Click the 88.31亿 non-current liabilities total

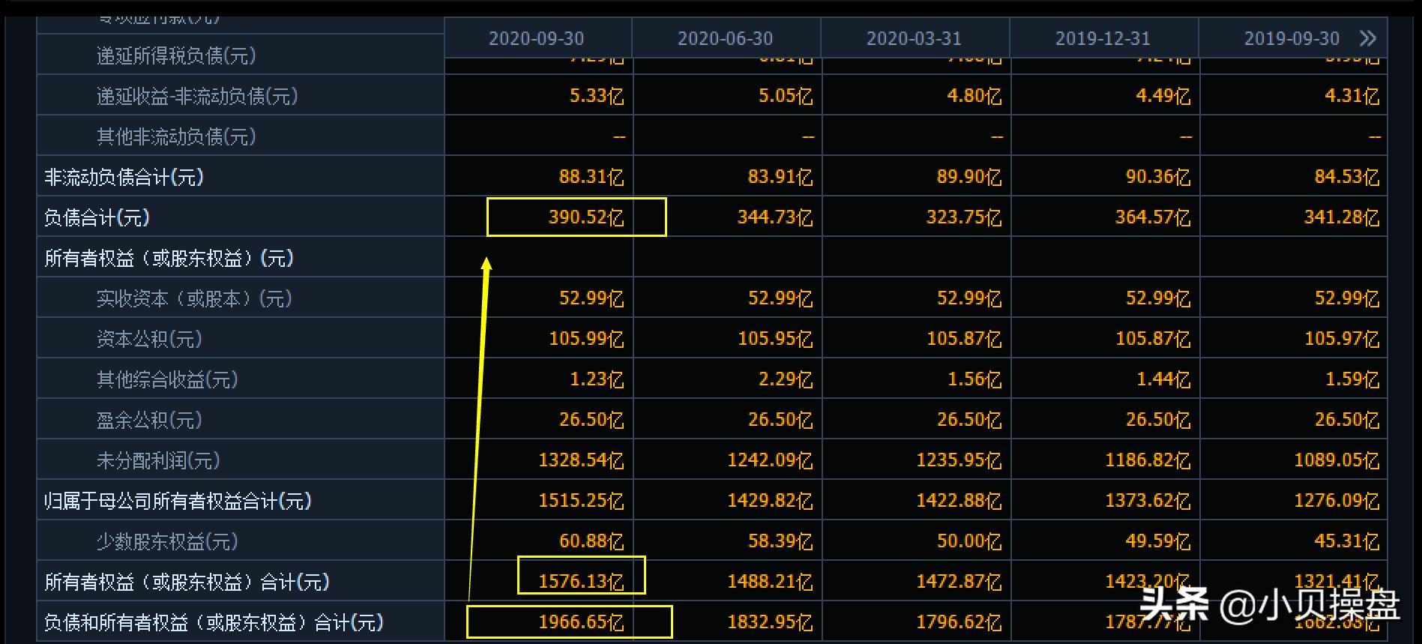(x=591, y=177)
